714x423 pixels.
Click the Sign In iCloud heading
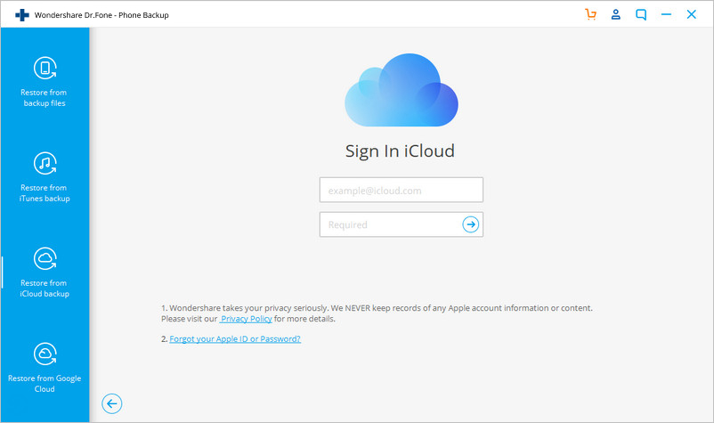pyautogui.click(x=400, y=151)
